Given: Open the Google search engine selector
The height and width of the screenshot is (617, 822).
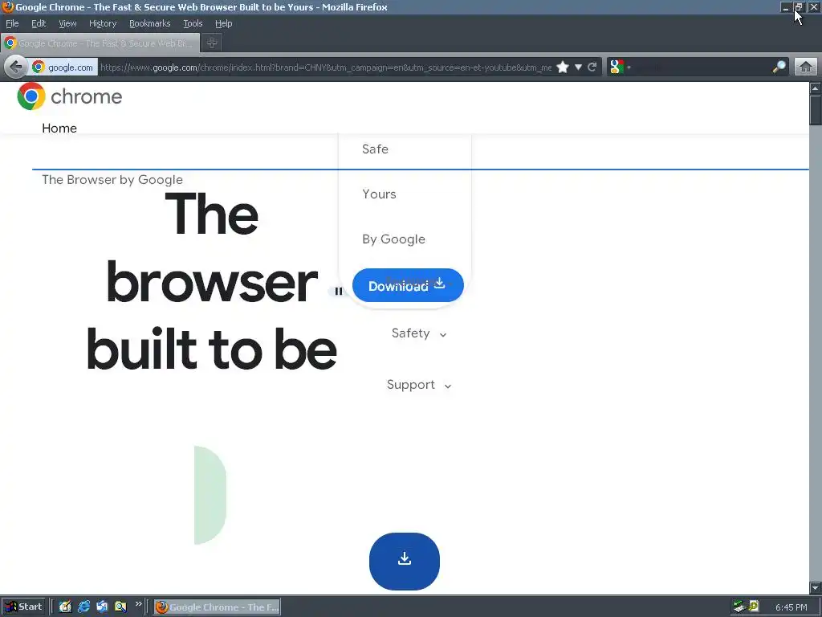Looking at the screenshot, I should [620, 67].
